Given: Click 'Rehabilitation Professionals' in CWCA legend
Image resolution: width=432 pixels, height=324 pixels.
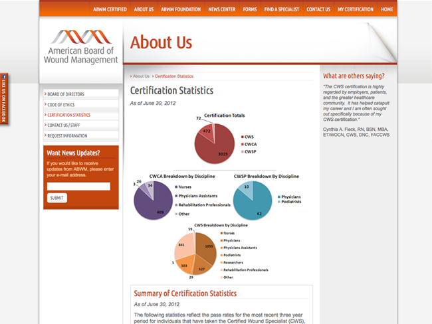Looking at the screenshot, I should pyautogui.click(x=205, y=205).
